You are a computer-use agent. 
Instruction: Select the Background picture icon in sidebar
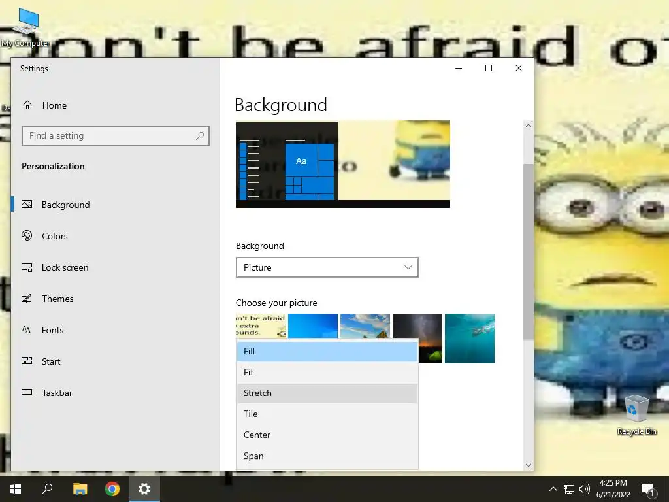tap(27, 205)
